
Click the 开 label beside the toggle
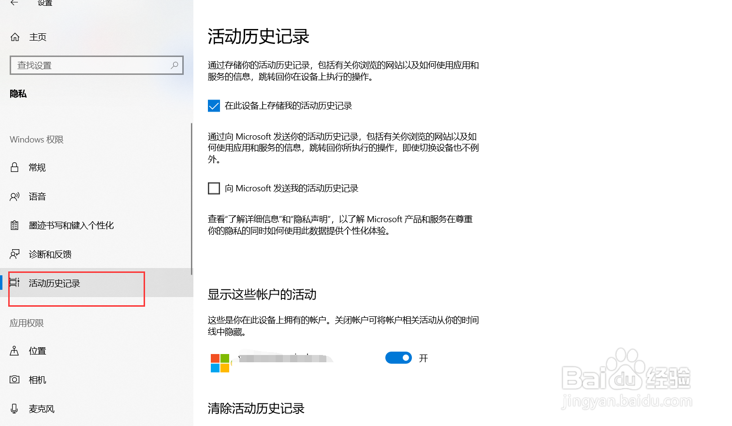point(424,358)
